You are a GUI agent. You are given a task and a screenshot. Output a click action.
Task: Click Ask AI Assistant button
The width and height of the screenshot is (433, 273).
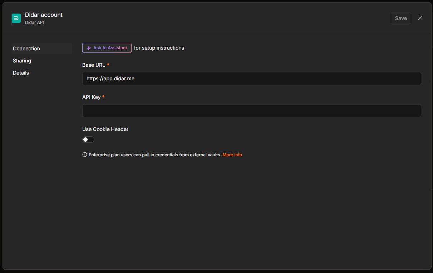tap(107, 48)
